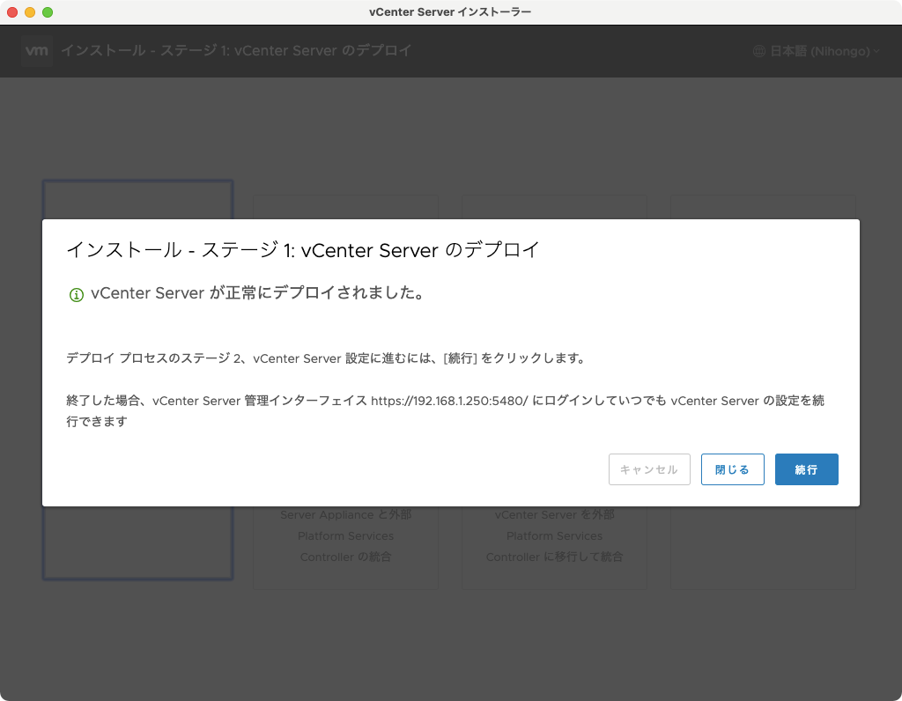Viewport: 902px width, 701px height.
Task: Open the 日本語 (Nihongo) language dropdown
Action: click(x=817, y=51)
